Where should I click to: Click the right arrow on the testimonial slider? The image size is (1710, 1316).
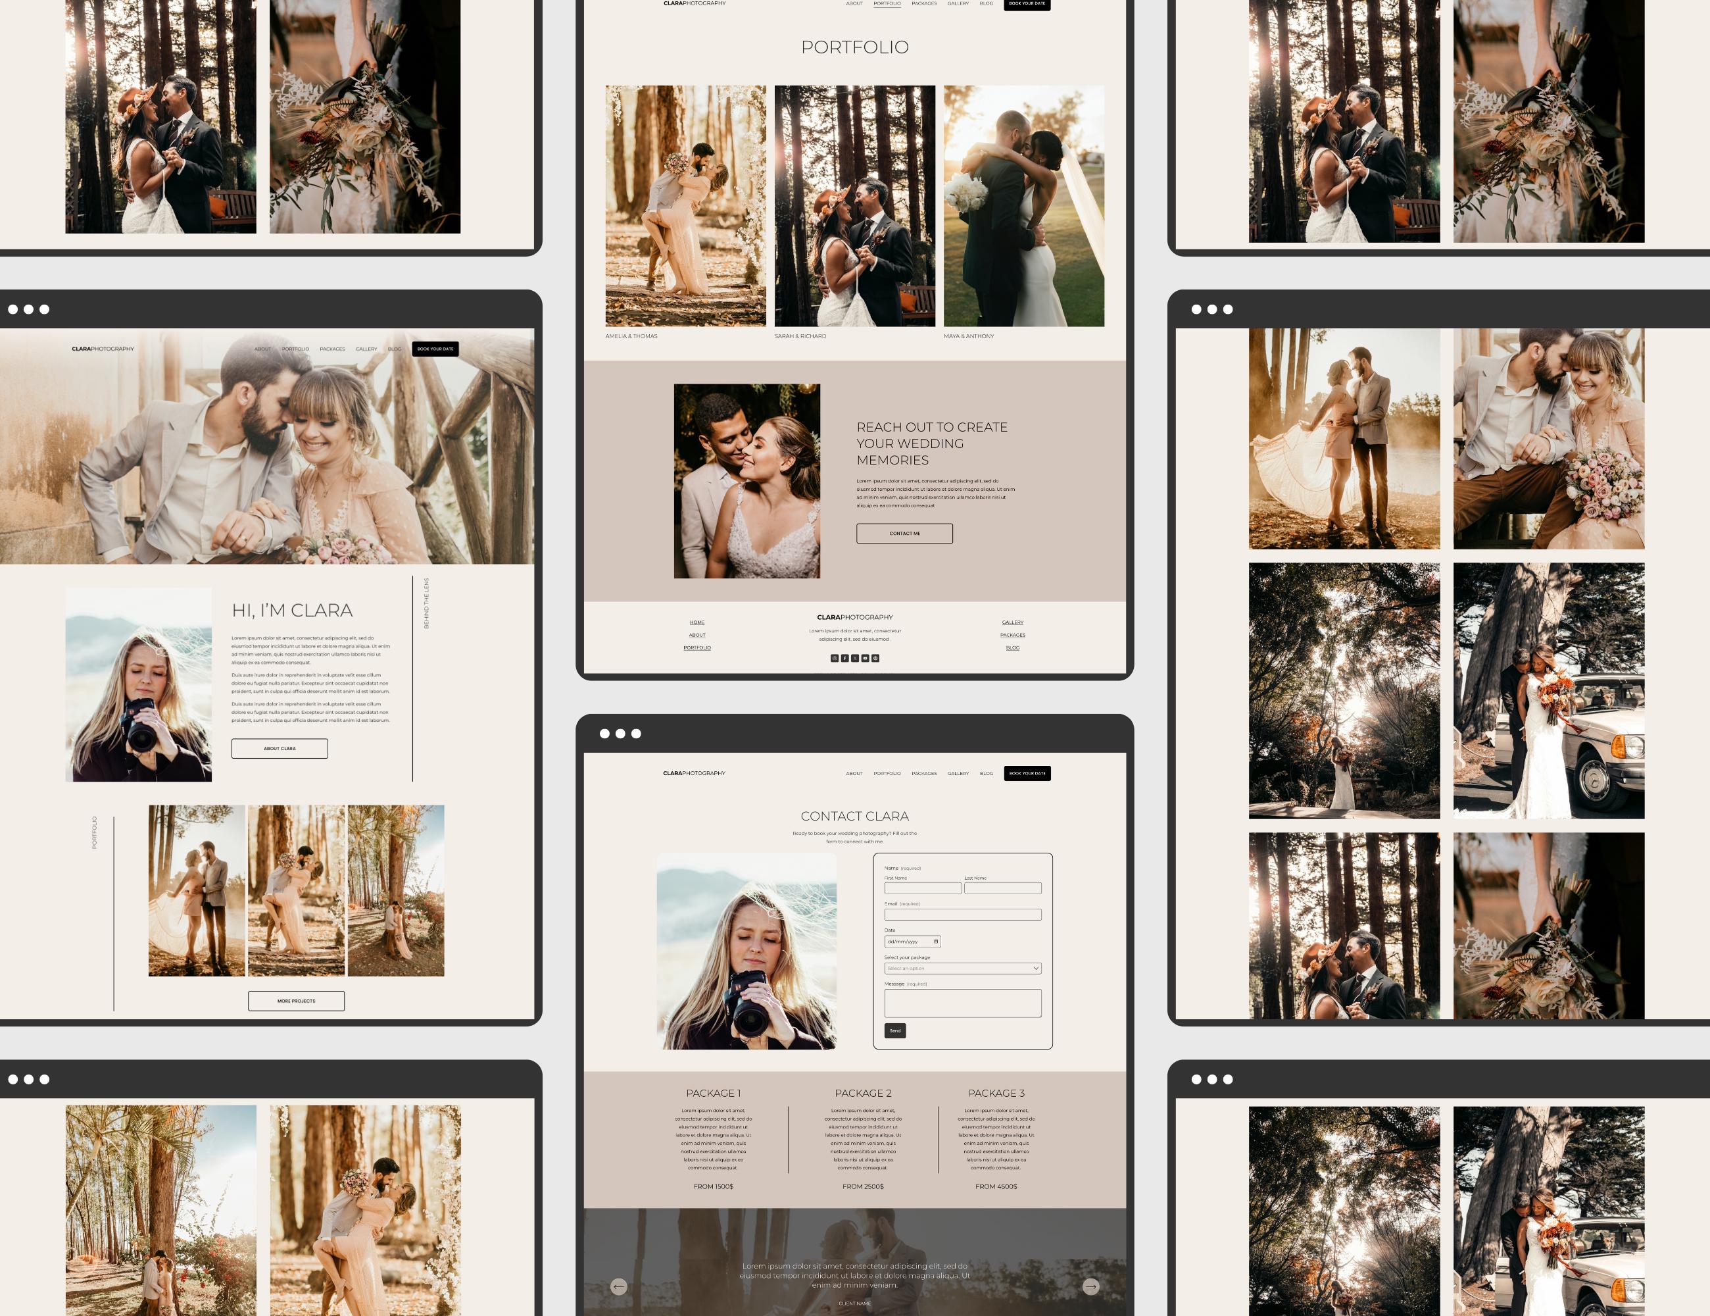coord(1090,1286)
